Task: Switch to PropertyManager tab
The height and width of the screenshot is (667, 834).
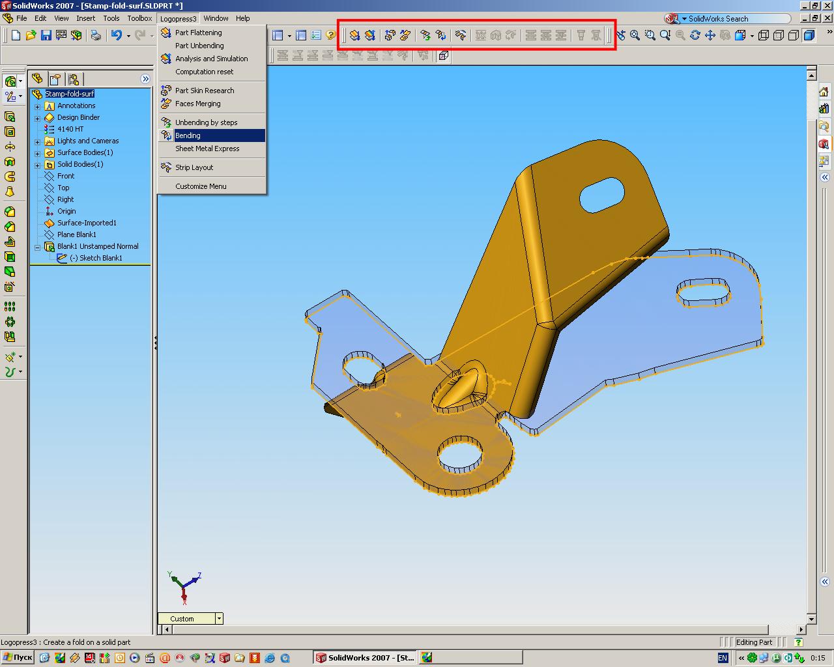Action: tap(55, 79)
